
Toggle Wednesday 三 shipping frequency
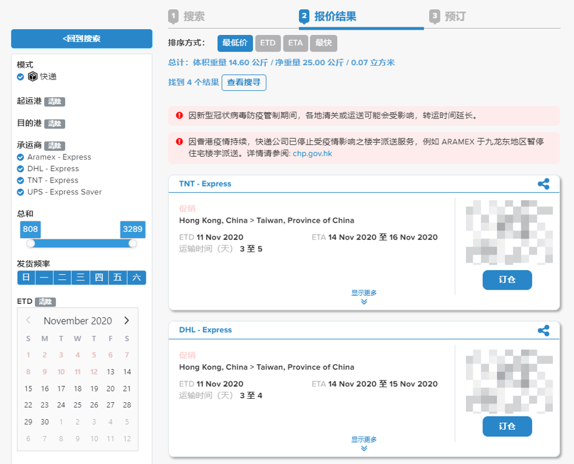point(81,277)
